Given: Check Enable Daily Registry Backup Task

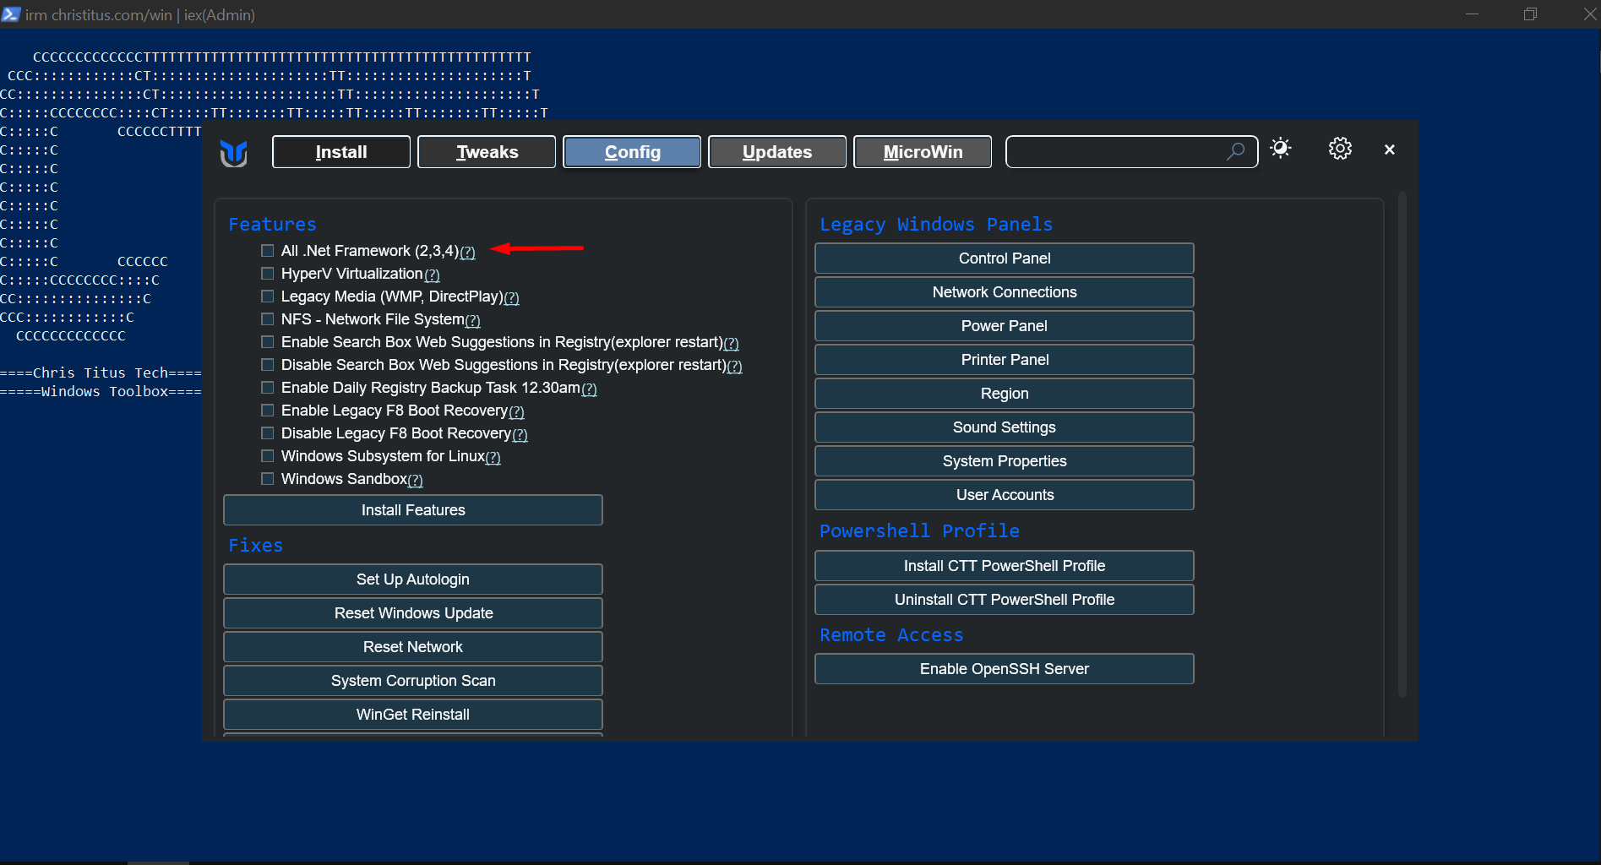Looking at the screenshot, I should pyautogui.click(x=268, y=388).
